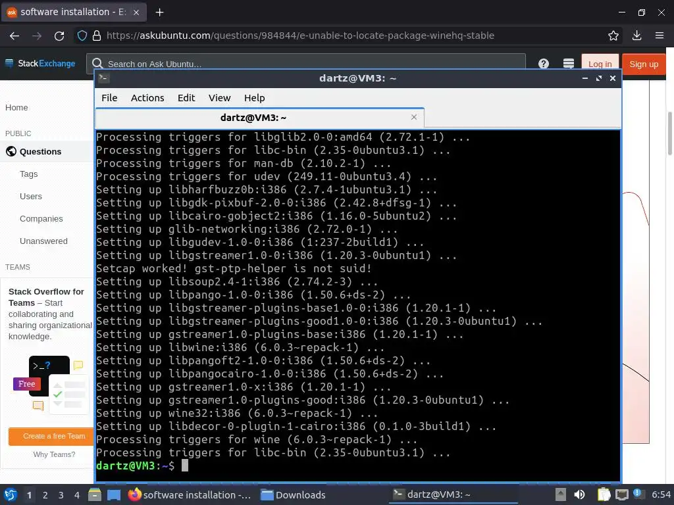The height and width of the screenshot is (505, 674).
Task: Reload the page in Firefox
Action: click(x=59, y=36)
